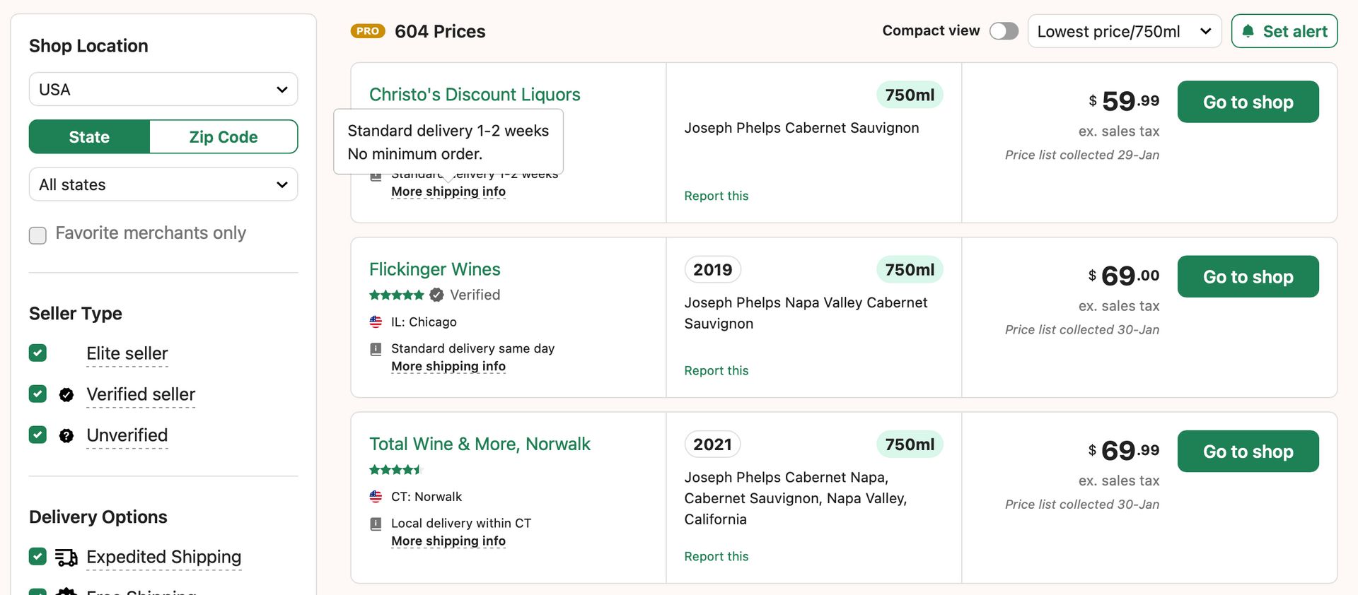Check Favorite merchants only

click(38, 235)
